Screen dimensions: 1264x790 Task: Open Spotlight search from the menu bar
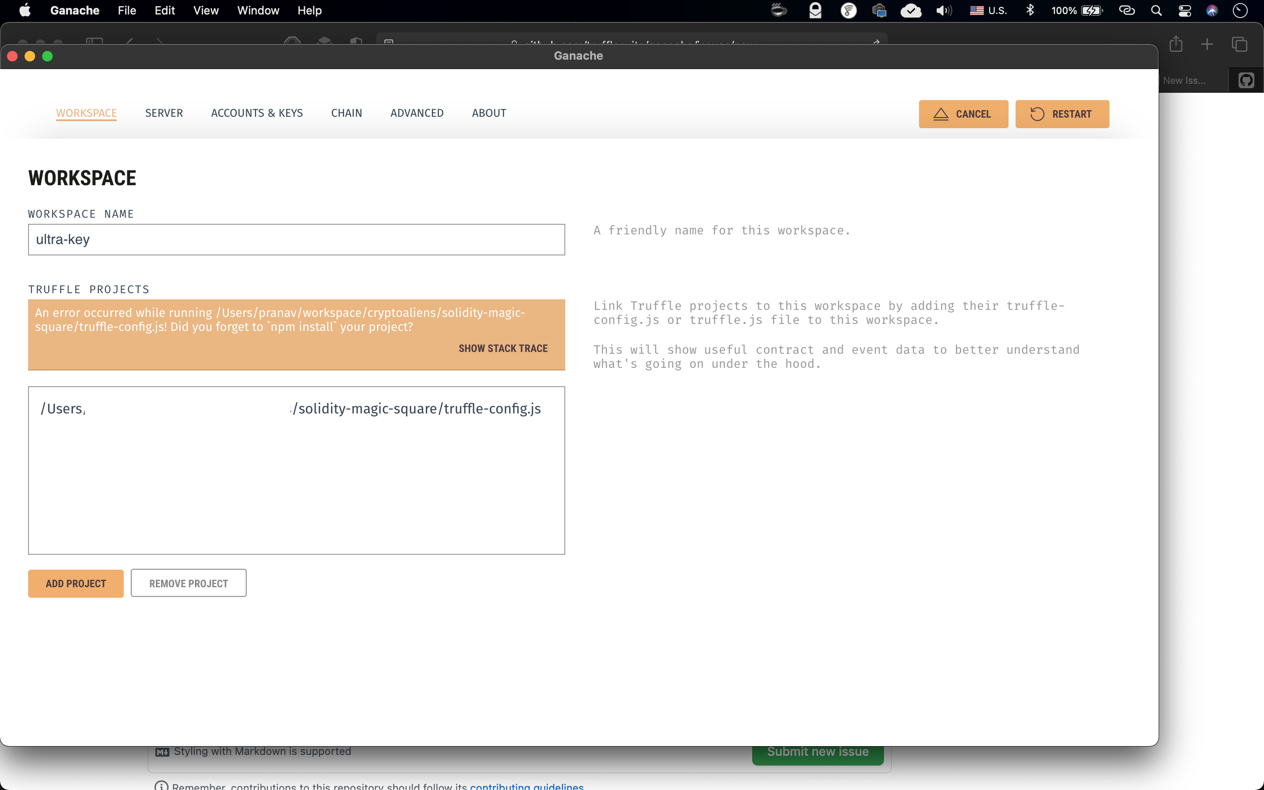[x=1156, y=10]
